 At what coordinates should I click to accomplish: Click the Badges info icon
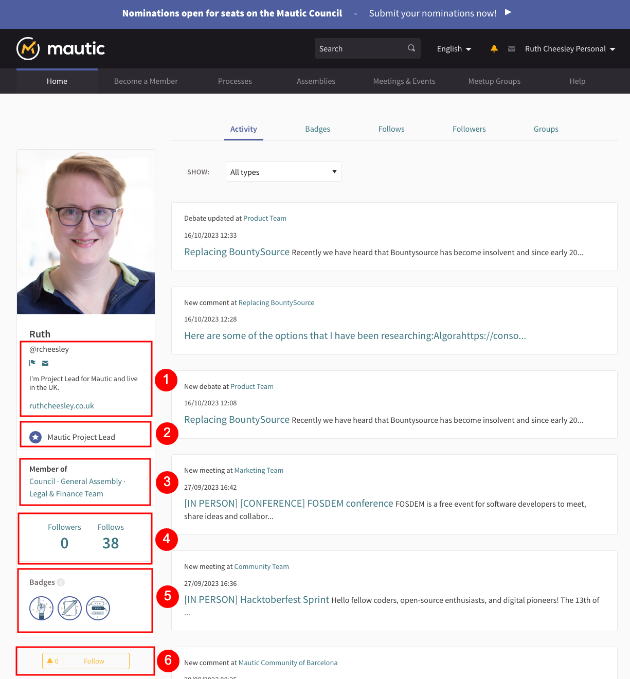(x=61, y=582)
